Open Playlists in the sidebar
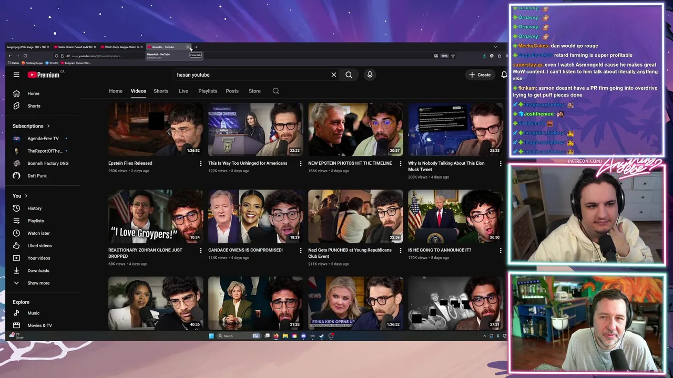673x378 pixels. pos(35,221)
